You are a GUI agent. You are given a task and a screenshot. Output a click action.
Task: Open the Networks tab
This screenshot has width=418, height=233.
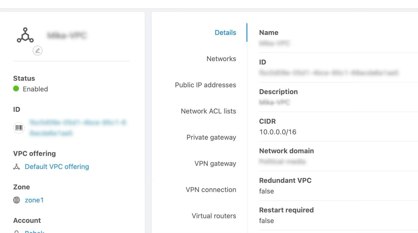pyautogui.click(x=221, y=59)
